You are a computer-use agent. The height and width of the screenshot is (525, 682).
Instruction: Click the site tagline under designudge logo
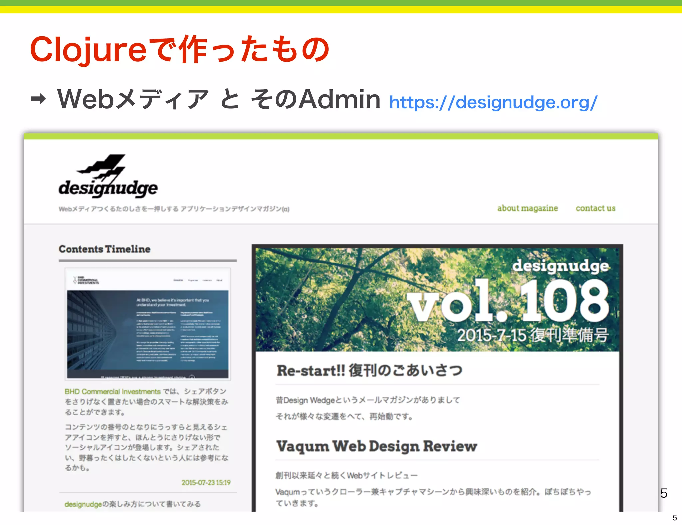(174, 209)
